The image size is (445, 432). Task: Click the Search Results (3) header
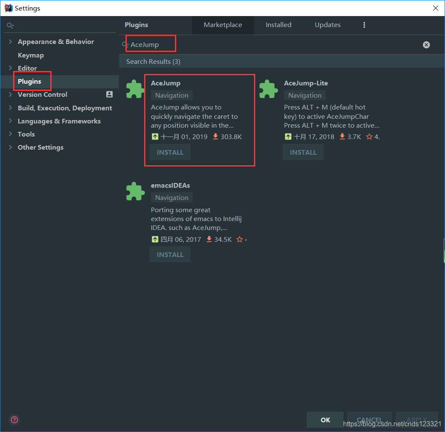pos(153,62)
